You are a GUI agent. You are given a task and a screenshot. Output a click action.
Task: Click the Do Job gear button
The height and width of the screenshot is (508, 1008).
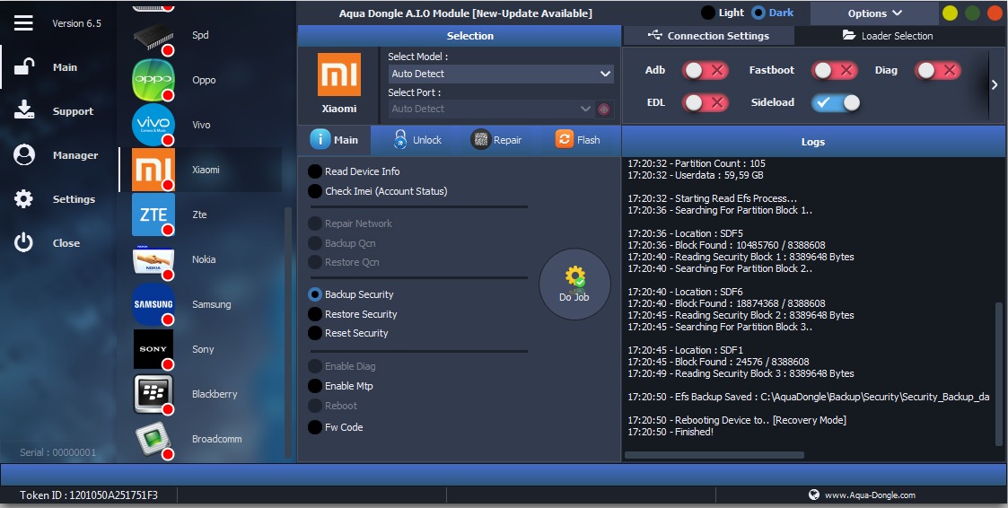574,285
